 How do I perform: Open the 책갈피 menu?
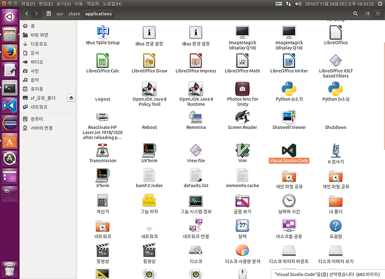pos(93,4)
